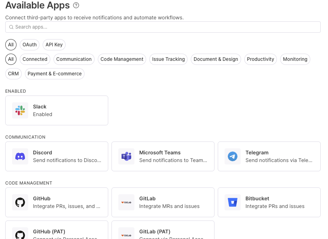Viewport: 328px width, 239px height.
Task: Filter by Code Management category
Action: 122,59
